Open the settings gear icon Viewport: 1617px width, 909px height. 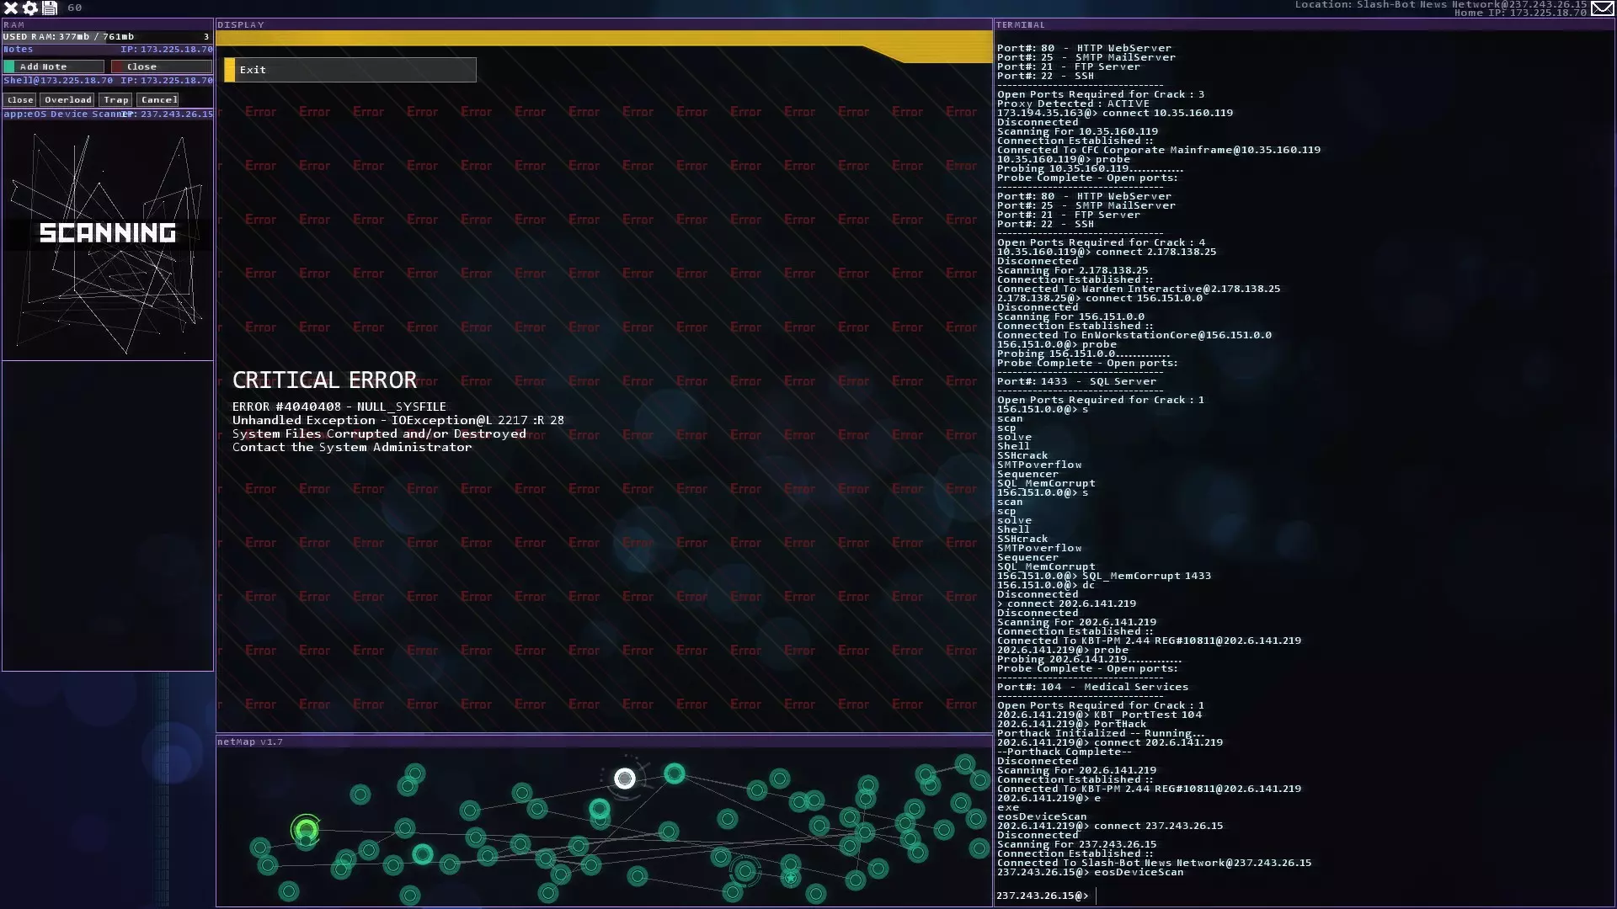[30, 8]
